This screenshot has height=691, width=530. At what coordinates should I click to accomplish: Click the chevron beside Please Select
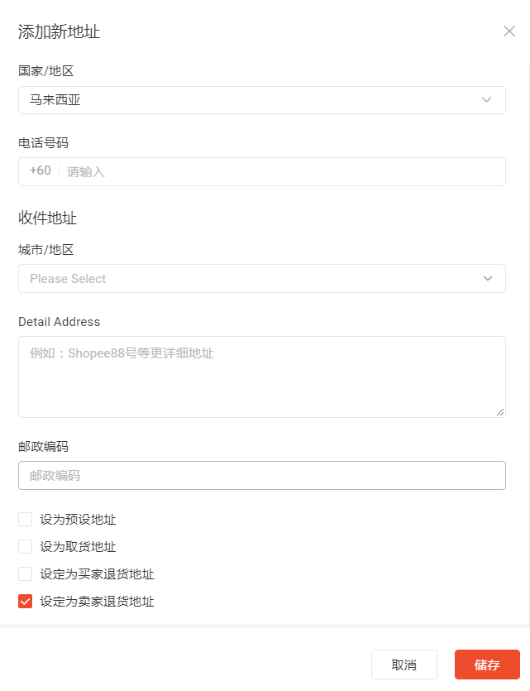[x=487, y=278]
